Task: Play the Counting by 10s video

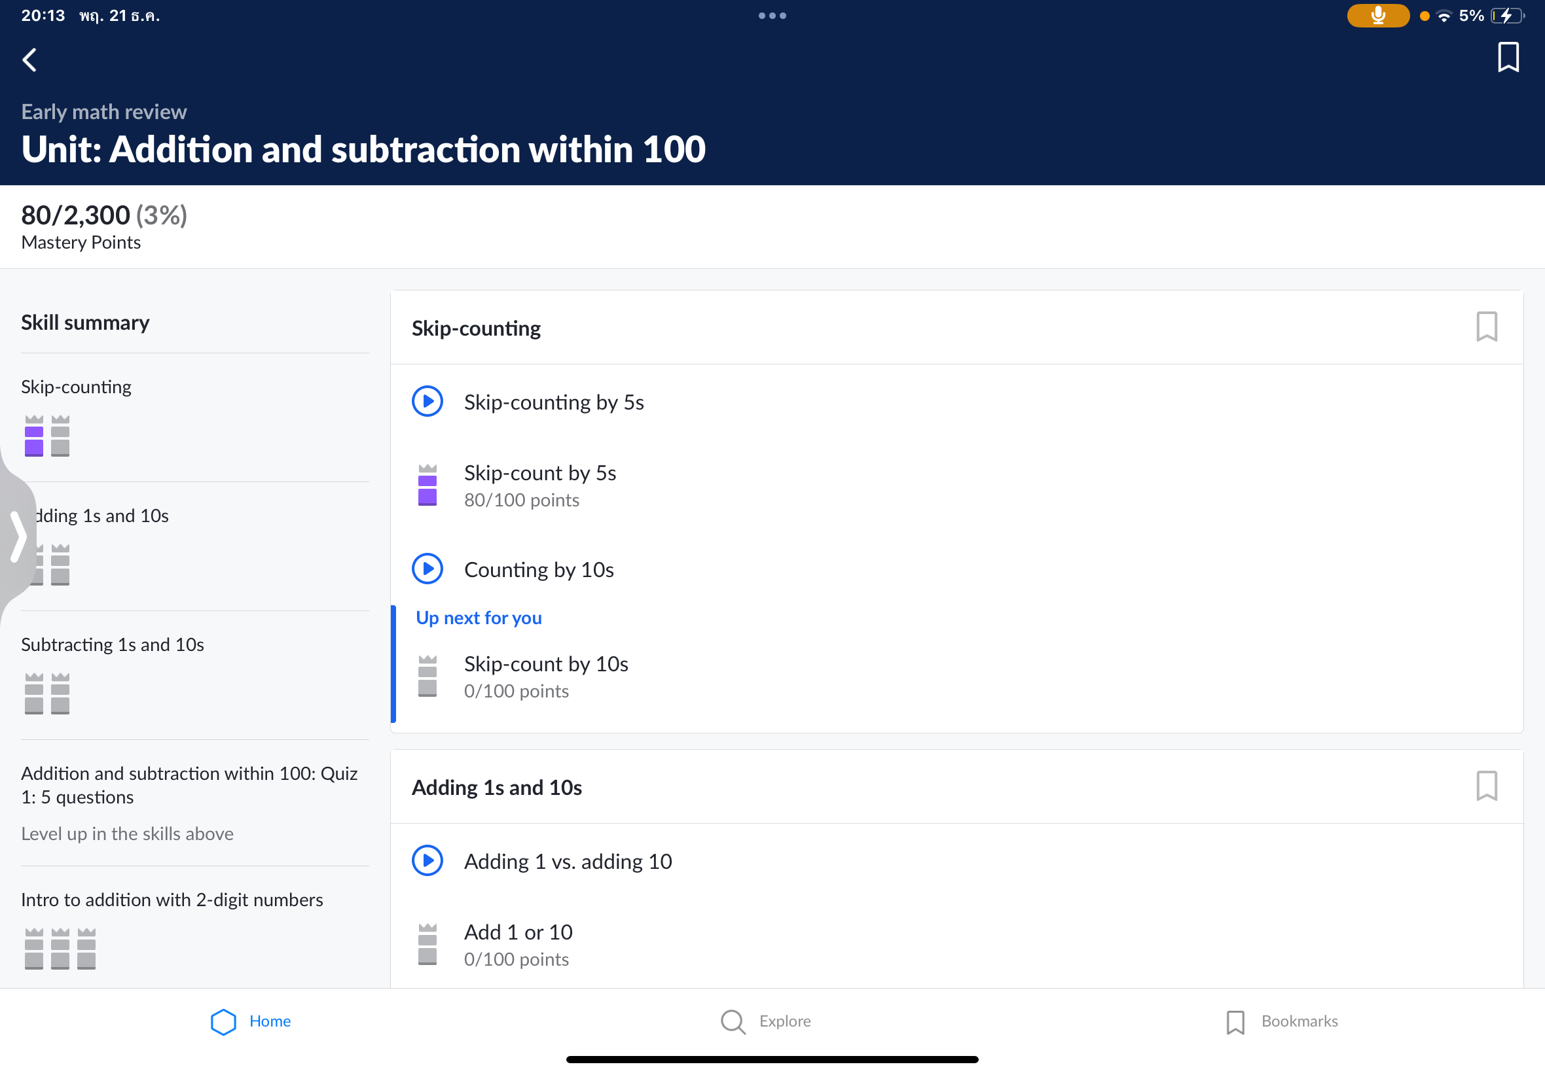Action: pyautogui.click(x=427, y=569)
